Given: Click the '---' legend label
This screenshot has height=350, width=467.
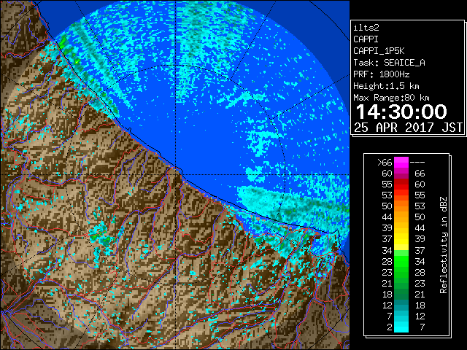Looking at the screenshot, I should click(417, 163).
